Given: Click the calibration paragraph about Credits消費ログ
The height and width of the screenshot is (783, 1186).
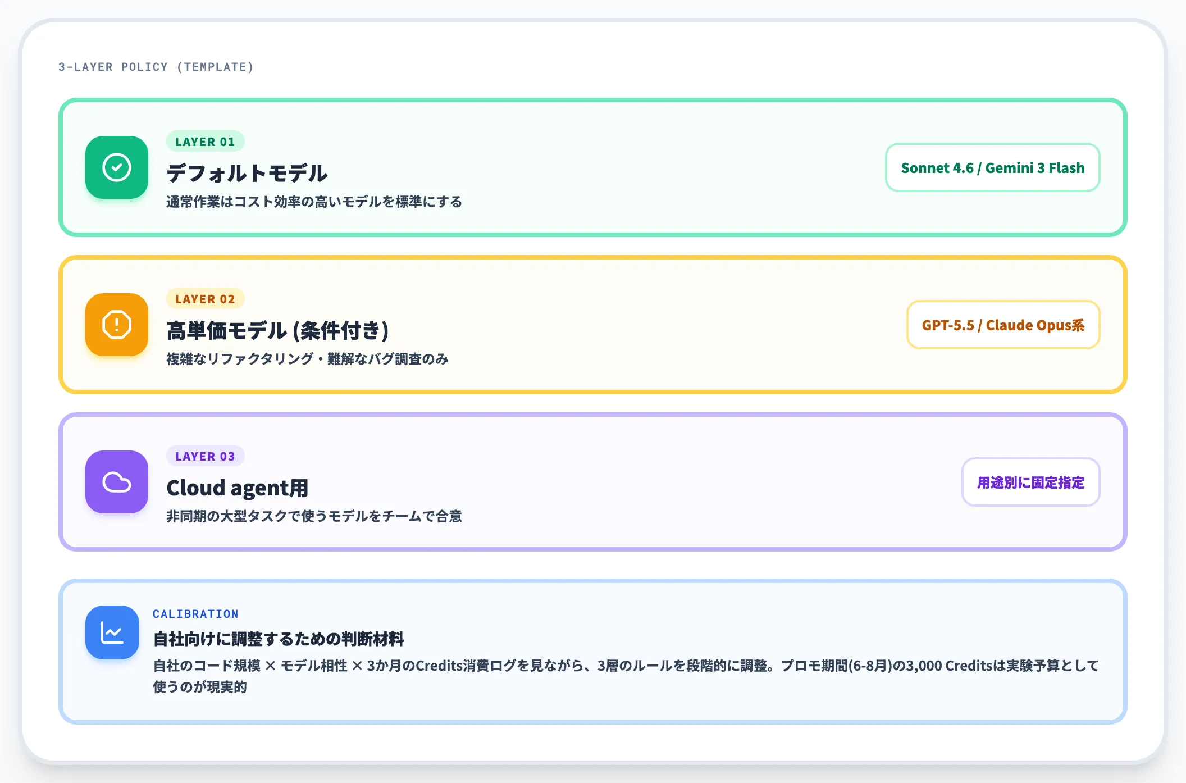Looking at the screenshot, I should [x=626, y=676].
